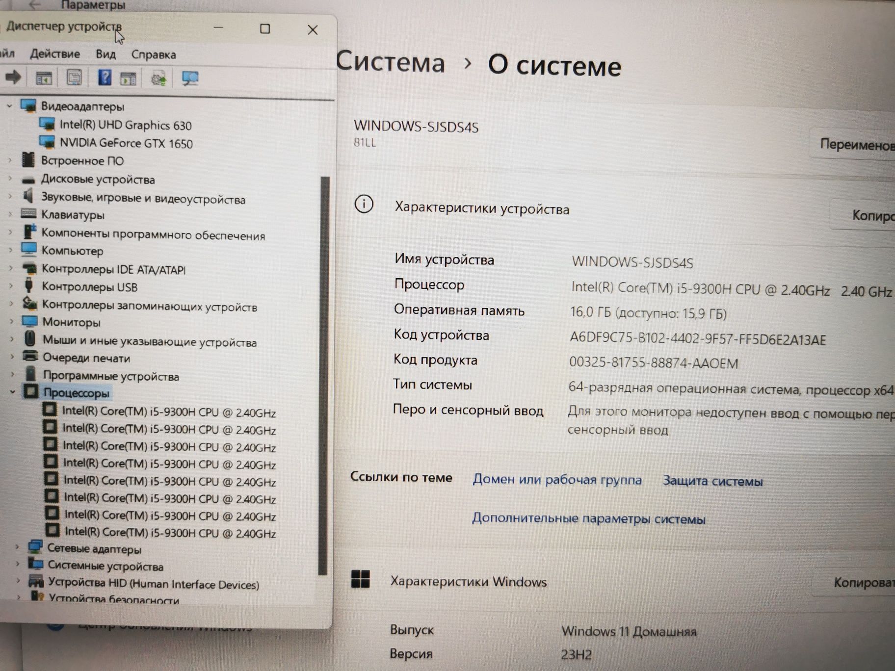The image size is (895, 671).
Task: Click the Windows logo by Характеристики Windows
Action: [361, 579]
